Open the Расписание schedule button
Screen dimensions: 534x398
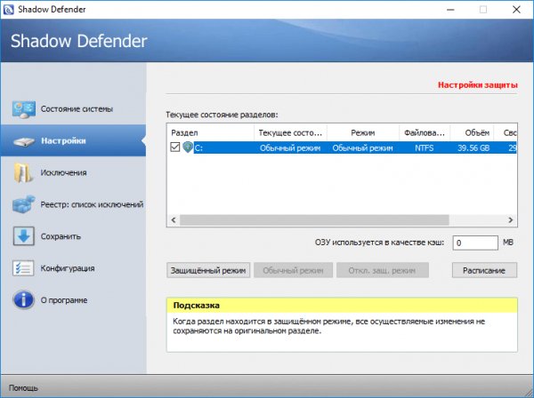tap(484, 271)
